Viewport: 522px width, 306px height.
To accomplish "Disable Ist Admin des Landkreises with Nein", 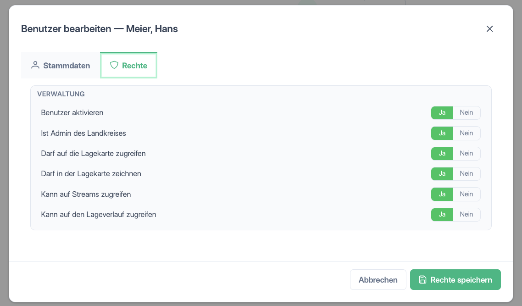I will tap(466, 133).
